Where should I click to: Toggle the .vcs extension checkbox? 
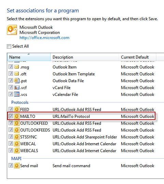tap(11, 94)
